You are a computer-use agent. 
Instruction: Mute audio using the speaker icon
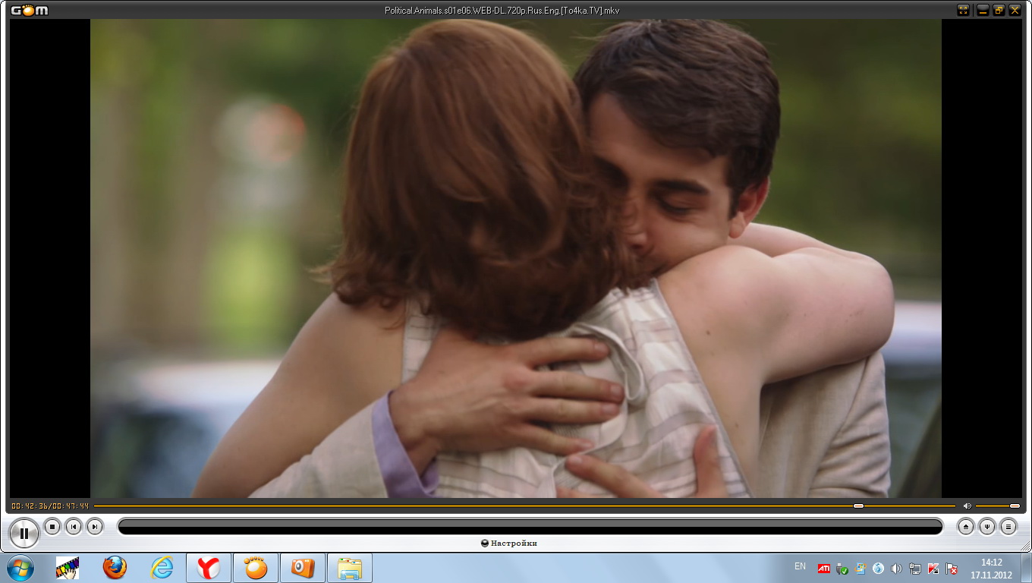coord(967,506)
